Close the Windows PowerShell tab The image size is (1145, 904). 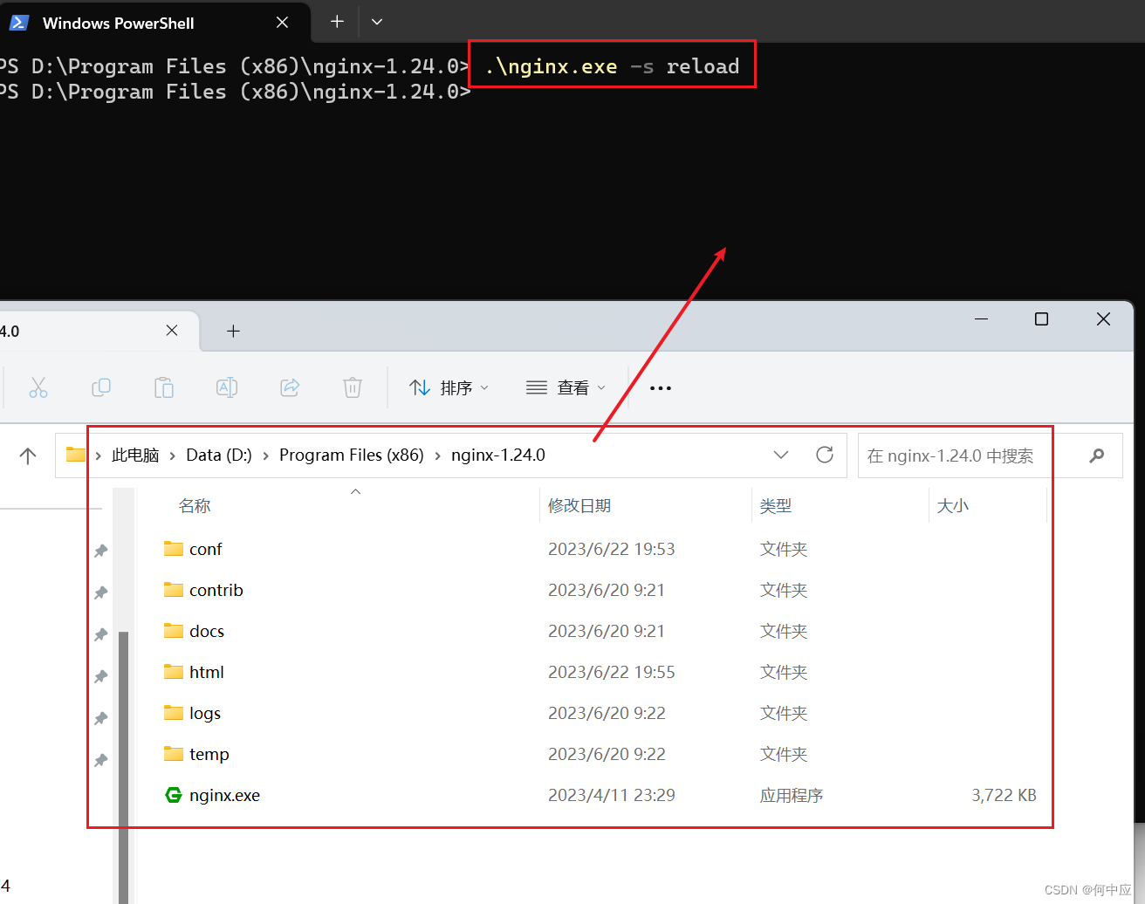(282, 23)
